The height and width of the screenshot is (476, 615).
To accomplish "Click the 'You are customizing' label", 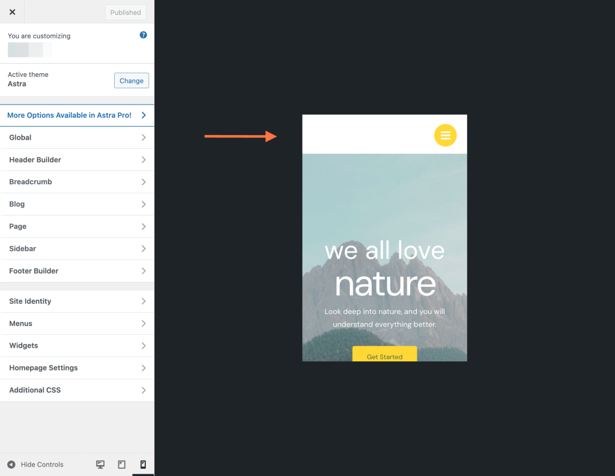I will [x=39, y=36].
